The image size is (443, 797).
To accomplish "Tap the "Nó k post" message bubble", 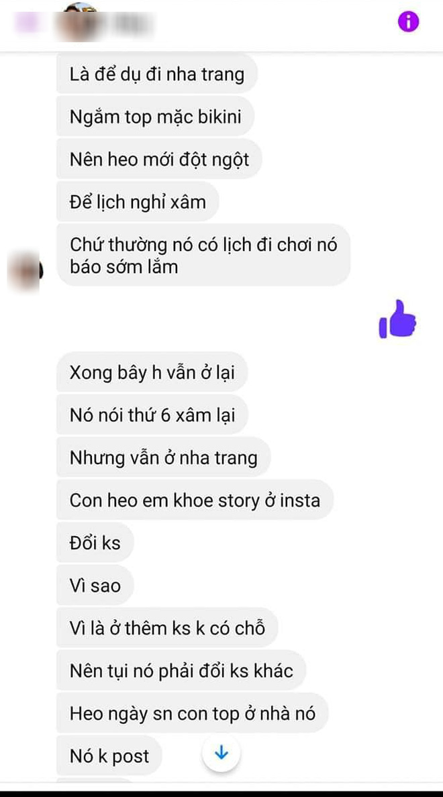I will tap(109, 756).
